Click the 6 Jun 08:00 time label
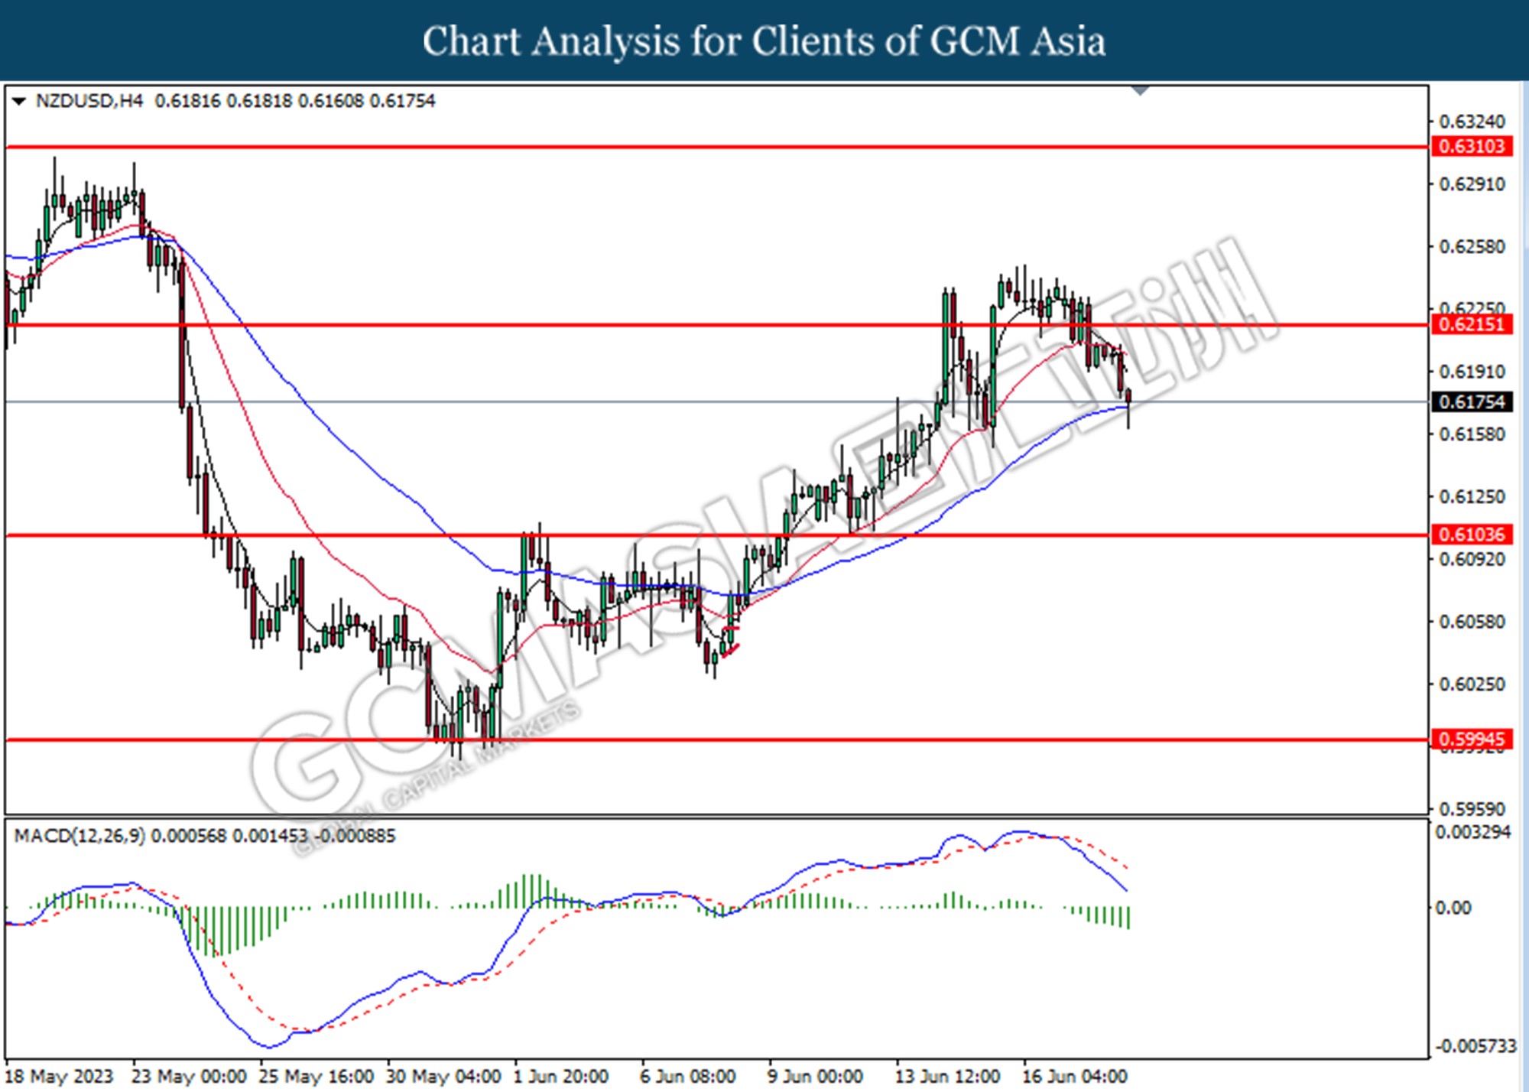 point(688,1077)
